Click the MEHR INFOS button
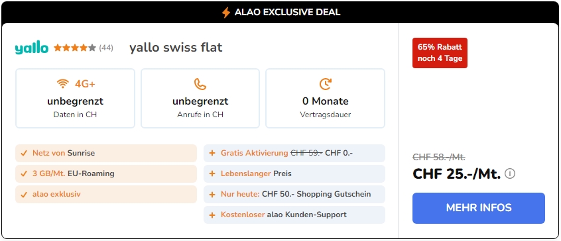 [x=478, y=208]
